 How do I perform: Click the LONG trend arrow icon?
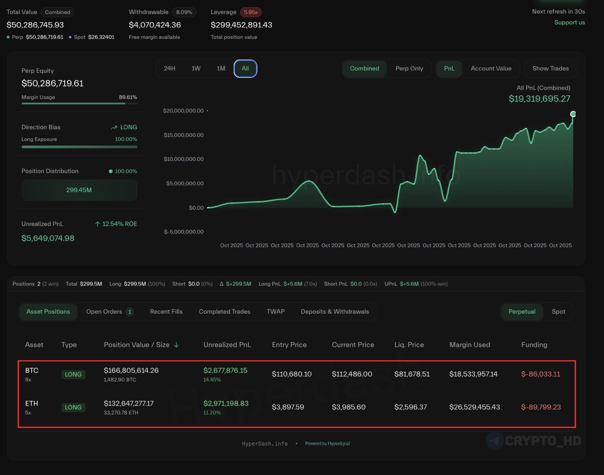click(114, 127)
